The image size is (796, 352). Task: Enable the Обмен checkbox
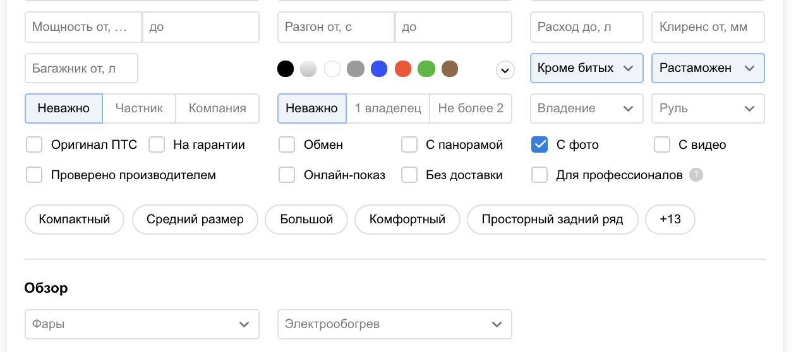(287, 144)
